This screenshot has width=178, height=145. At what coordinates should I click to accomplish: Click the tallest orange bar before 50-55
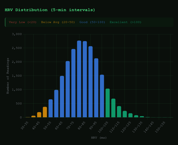(x=45, y=112)
